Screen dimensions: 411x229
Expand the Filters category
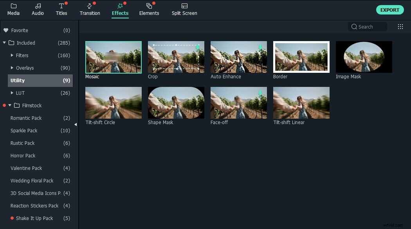pos(12,55)
